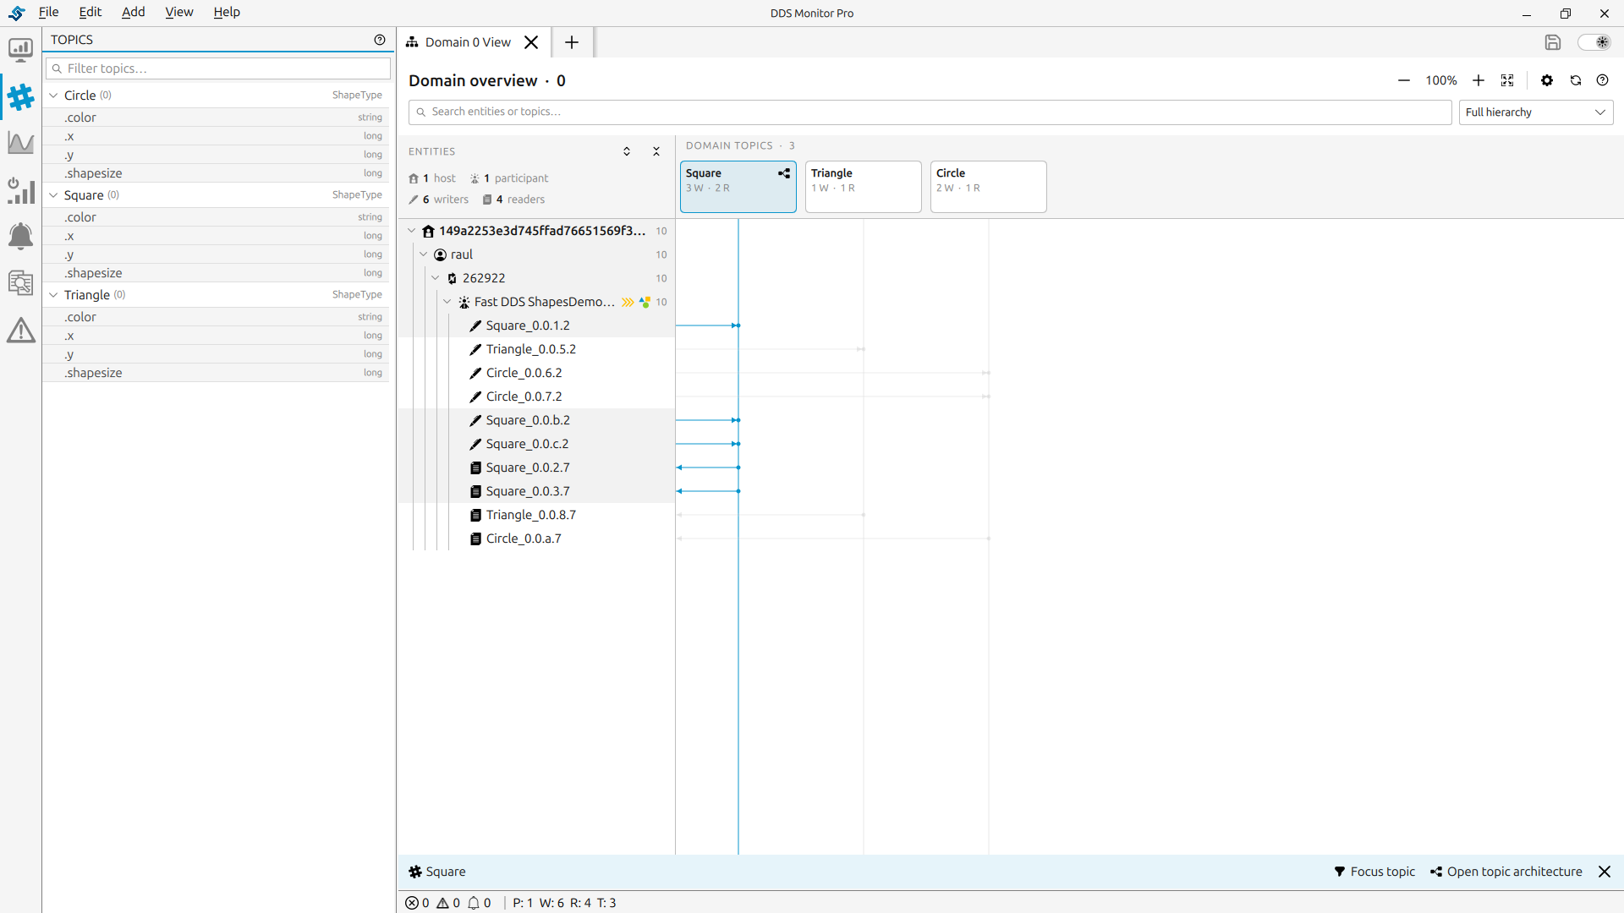Open the line chart sidebar icon
Viewport: 1624px width, 913px height.
[x=20, y=143]
